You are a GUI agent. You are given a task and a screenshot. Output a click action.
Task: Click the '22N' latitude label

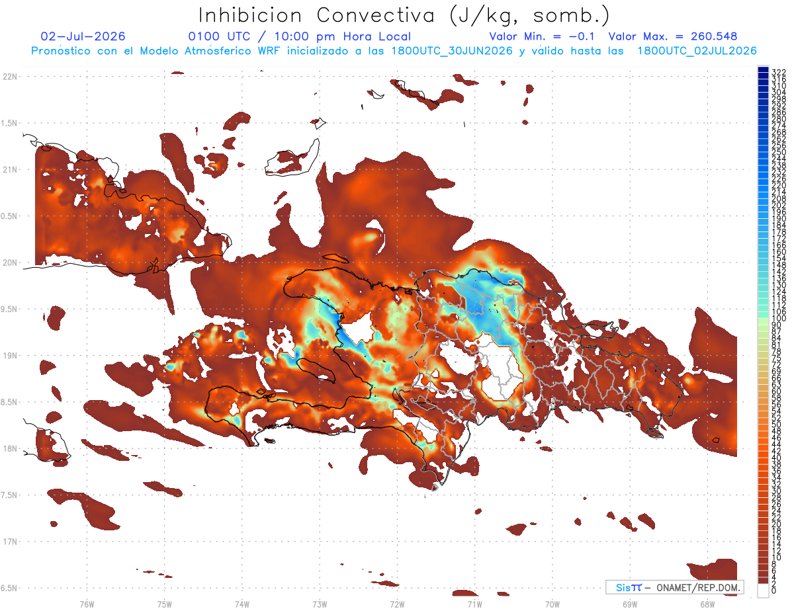point(10,77)
